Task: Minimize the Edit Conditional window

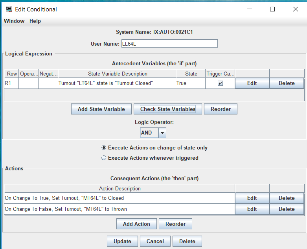Action: coord(250,9)
